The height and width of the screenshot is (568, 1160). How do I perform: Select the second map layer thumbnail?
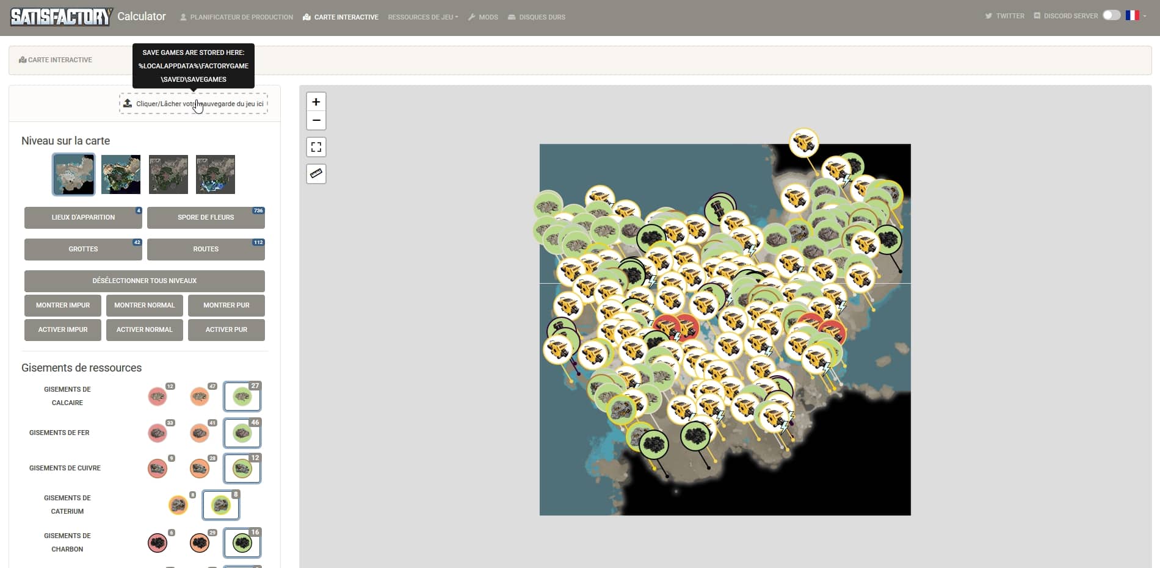click(x=121, y=174)
